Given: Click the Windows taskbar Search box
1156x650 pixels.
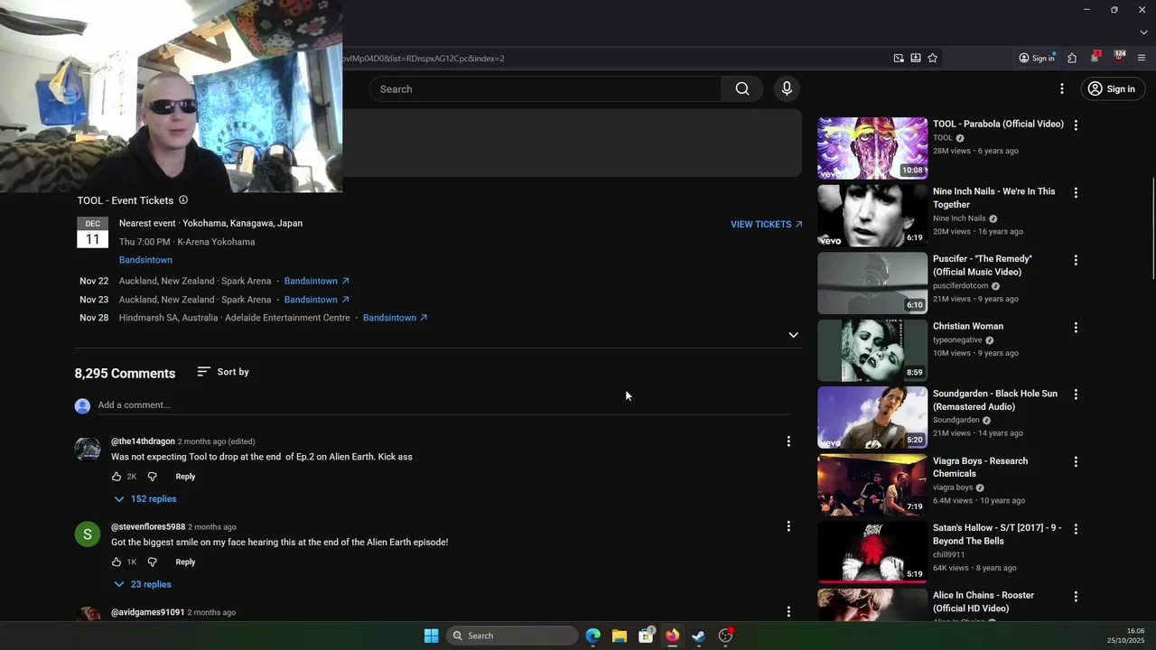Looking at the screenshot, I should 513,636.
